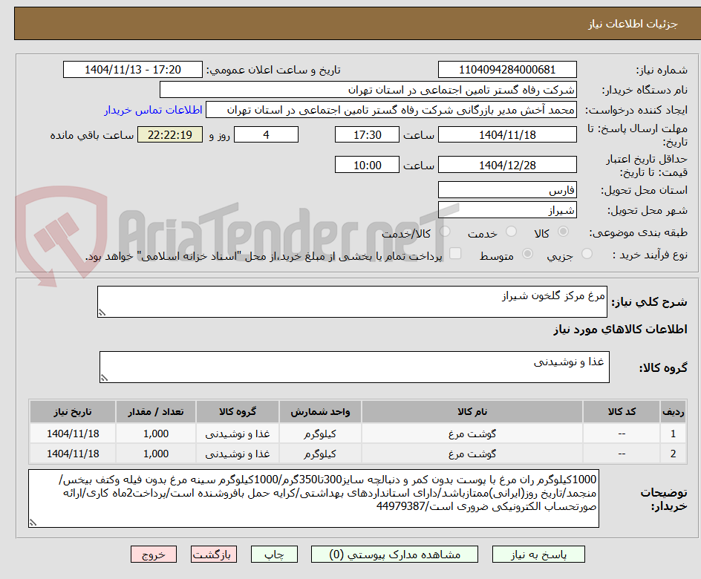This screenshot has height=579, width=701.
Task: Click the delivery province field فارس
Action: click(507, 190)
